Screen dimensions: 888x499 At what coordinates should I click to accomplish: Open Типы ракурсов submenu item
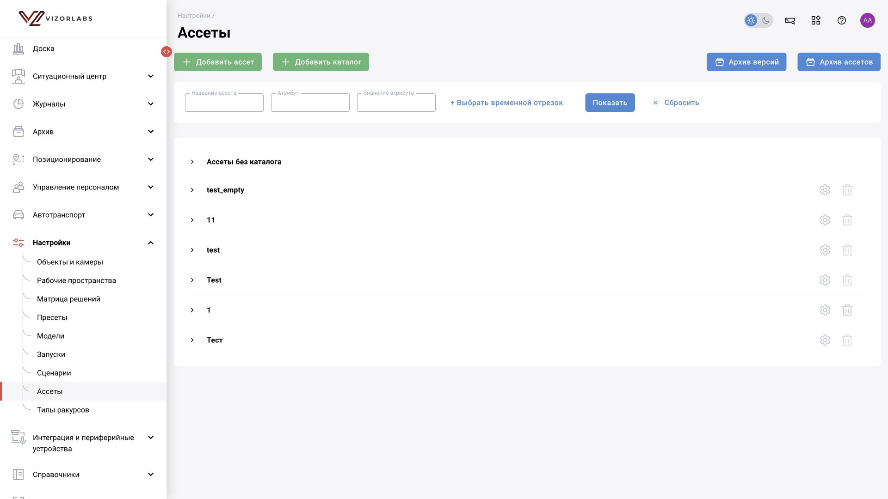[x=63, y=410]
